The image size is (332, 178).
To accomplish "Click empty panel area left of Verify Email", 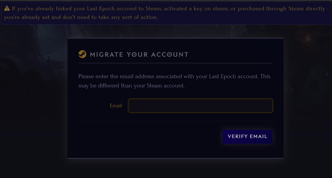I will click(148, 137).
